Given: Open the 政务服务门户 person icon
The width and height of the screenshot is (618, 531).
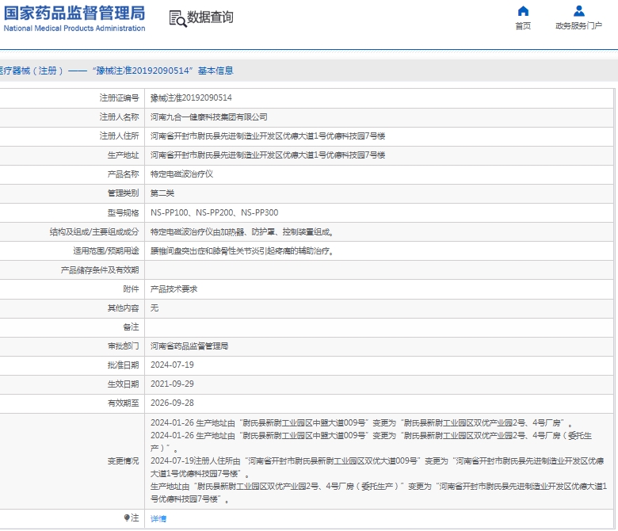Looking at the screenshot, I should (578, 11).
